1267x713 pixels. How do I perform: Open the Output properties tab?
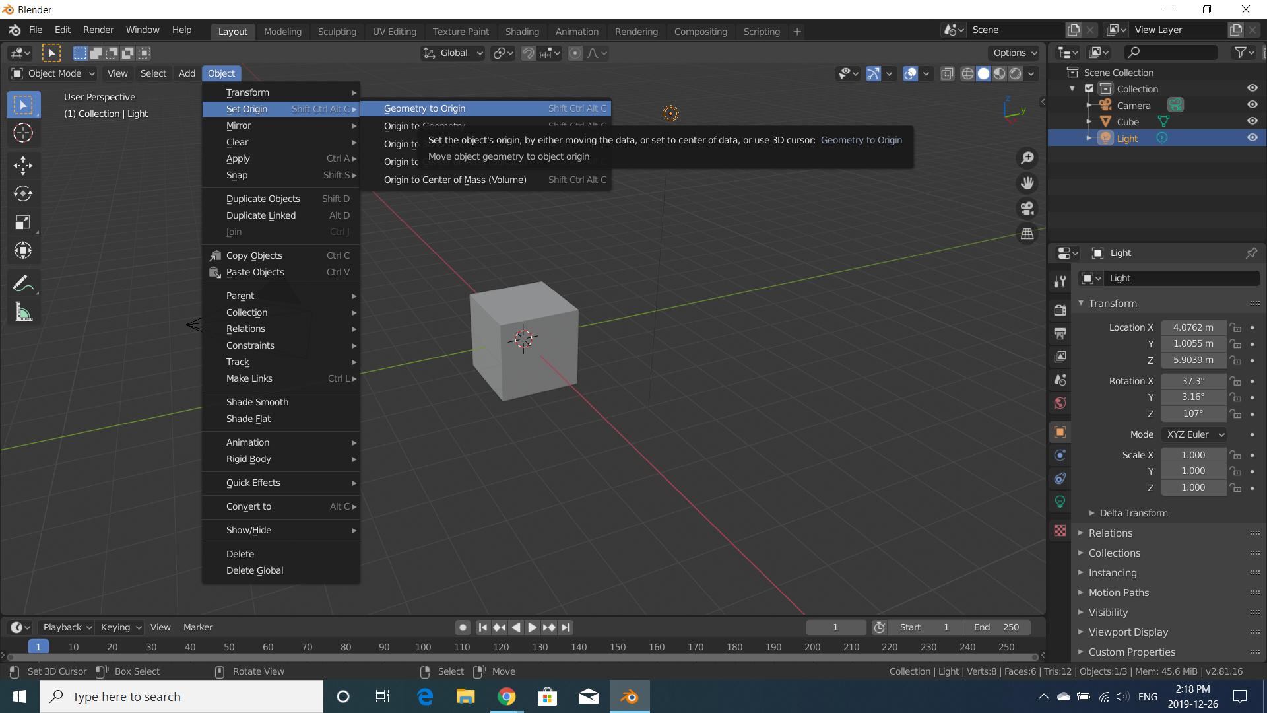pos(1060,333)
